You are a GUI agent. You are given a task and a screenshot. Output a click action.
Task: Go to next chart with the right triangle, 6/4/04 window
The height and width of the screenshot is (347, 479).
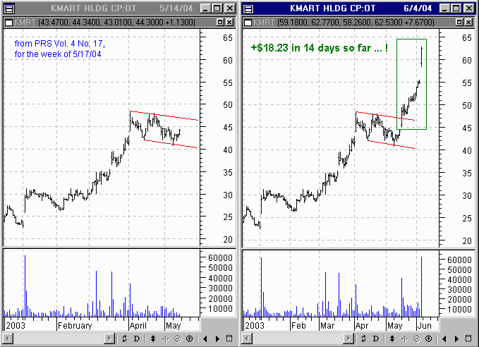[x=456, y=339]
